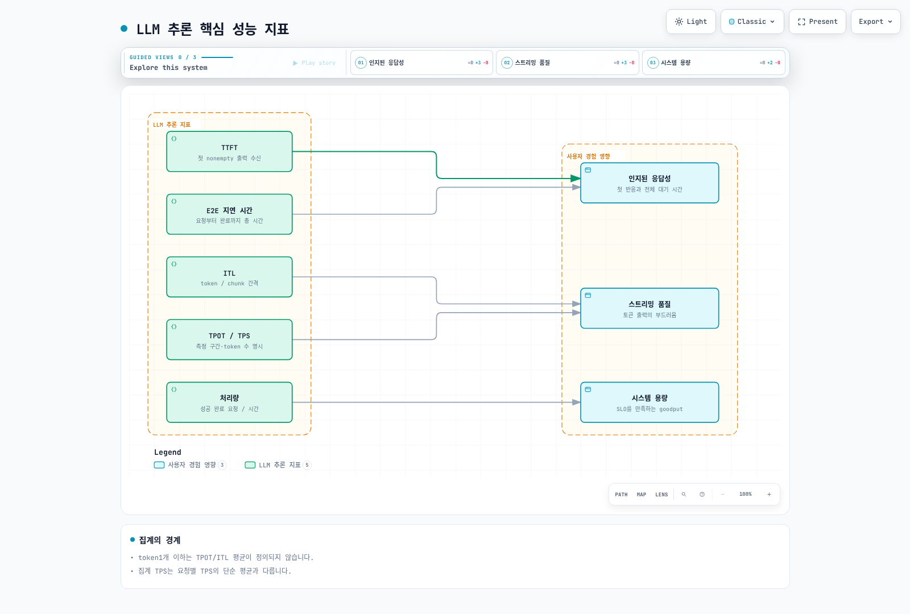
Task: Click the window icon on 시스템 용량 node
Action: click(x=588, y=389)
